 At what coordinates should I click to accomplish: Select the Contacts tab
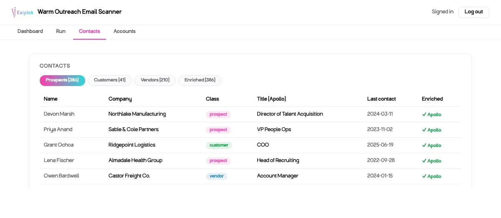click(x=89, y=31)
